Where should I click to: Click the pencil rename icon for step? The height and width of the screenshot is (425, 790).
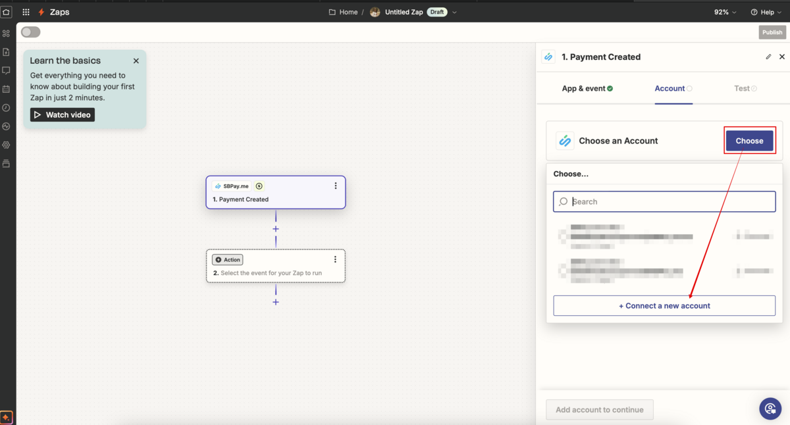pyautogui.click(x=768, y=57)
